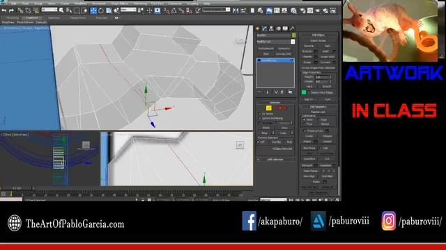Click the Undo arrow in main toolbar
Viewport: 446px width, 250px height.
(4, 11)
